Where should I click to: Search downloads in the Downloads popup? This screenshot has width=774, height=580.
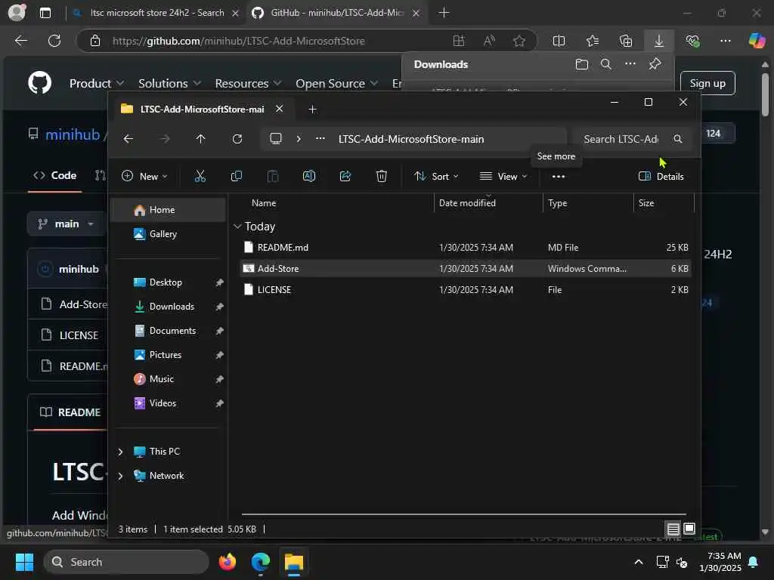pyautogui.click(x=606, y=64)
